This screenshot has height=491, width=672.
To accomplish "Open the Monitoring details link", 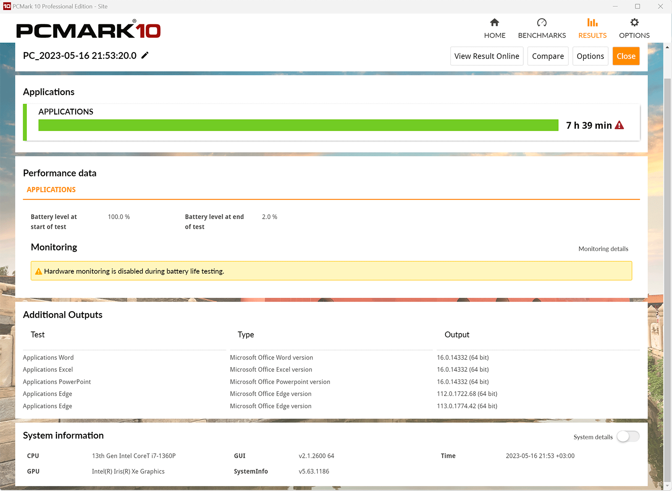I will [x=603, y=249].
